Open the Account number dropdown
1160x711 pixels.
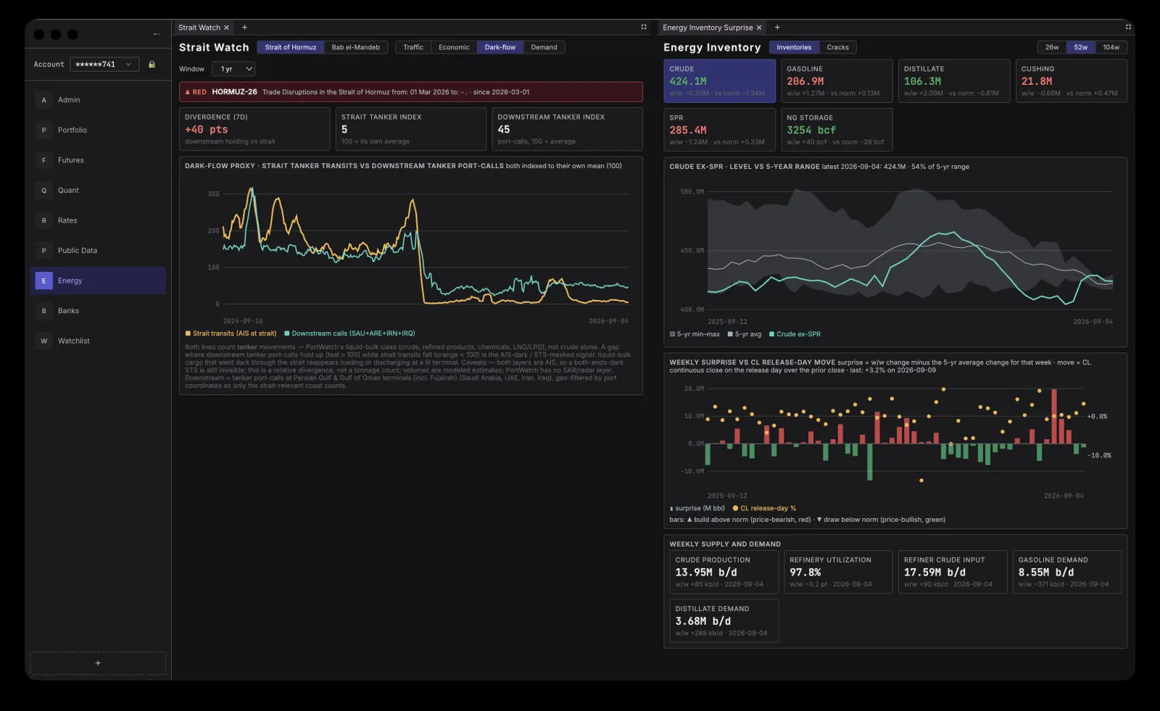(104, 65)
